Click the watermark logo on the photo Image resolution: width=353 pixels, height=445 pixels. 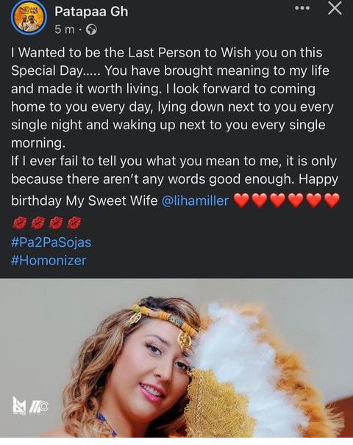(x=30, y=406)
